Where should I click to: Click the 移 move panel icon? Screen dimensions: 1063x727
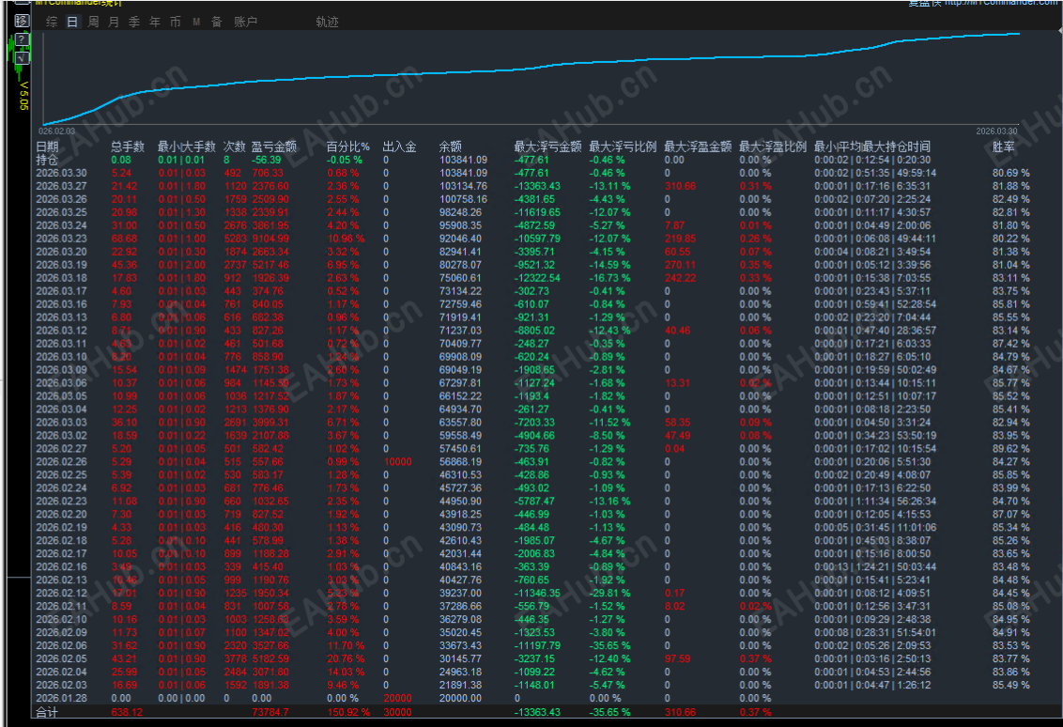(x=22, y=20)
